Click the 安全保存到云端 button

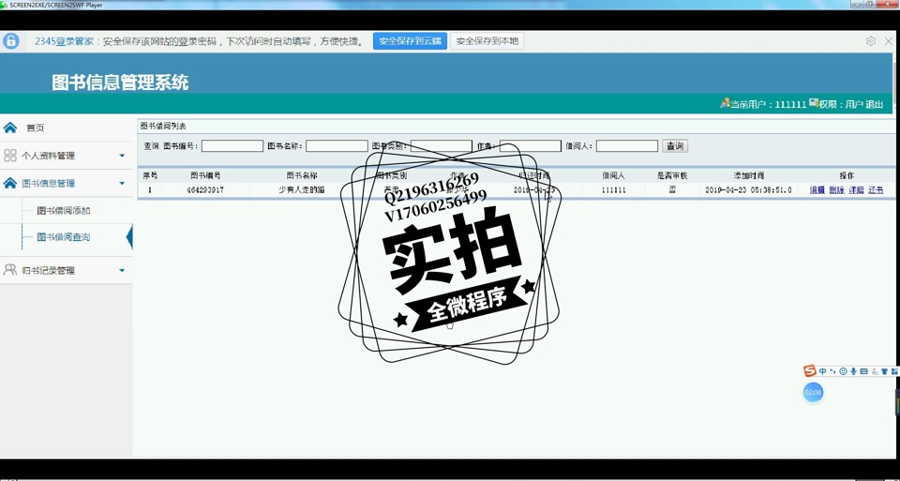[410, 41]
